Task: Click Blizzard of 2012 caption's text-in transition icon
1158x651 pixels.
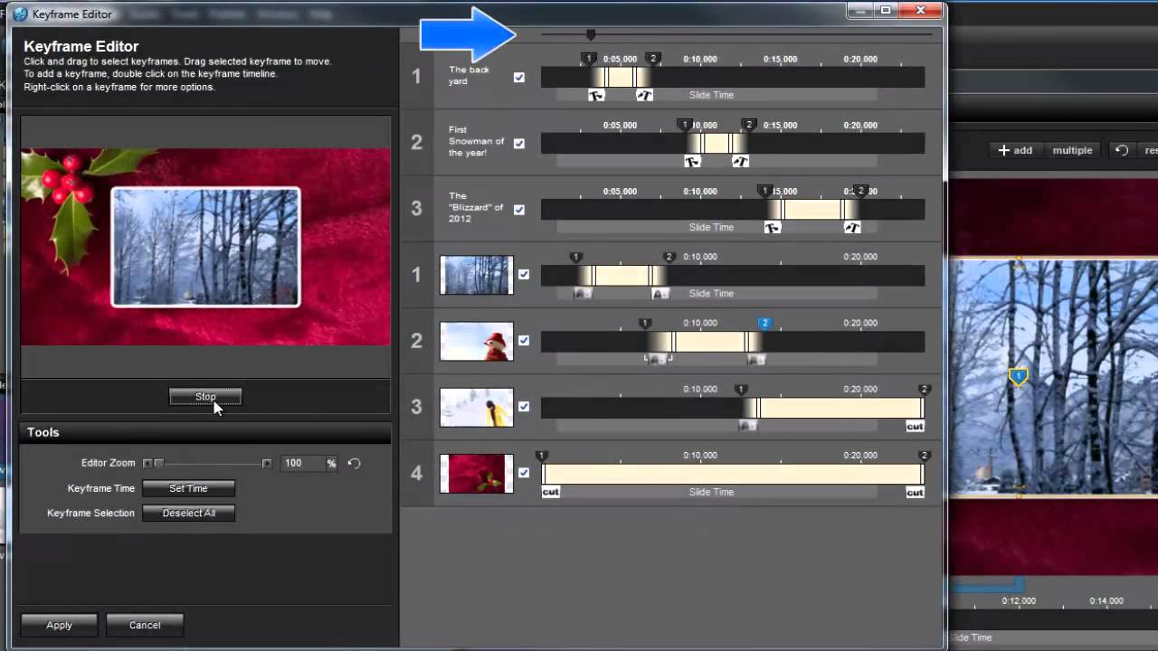Action: pyautogui.click(x=772, y=228)
